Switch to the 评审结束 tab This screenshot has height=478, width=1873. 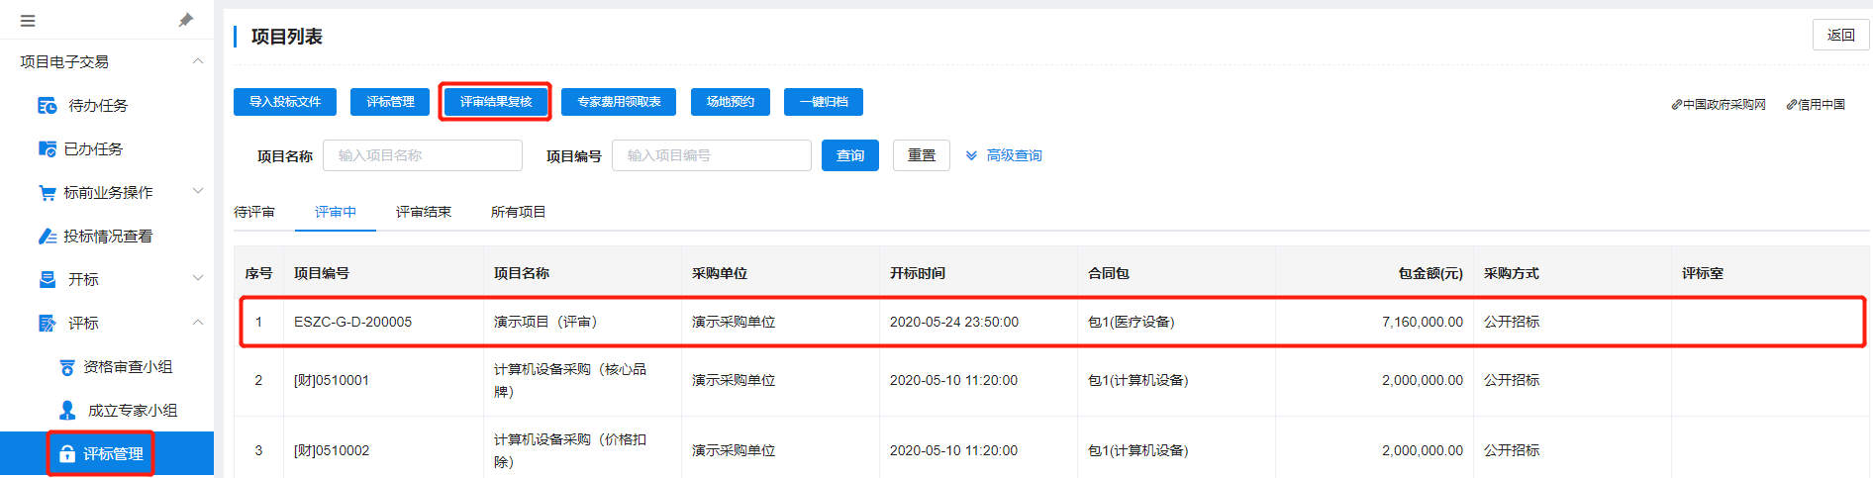[423, 213]
